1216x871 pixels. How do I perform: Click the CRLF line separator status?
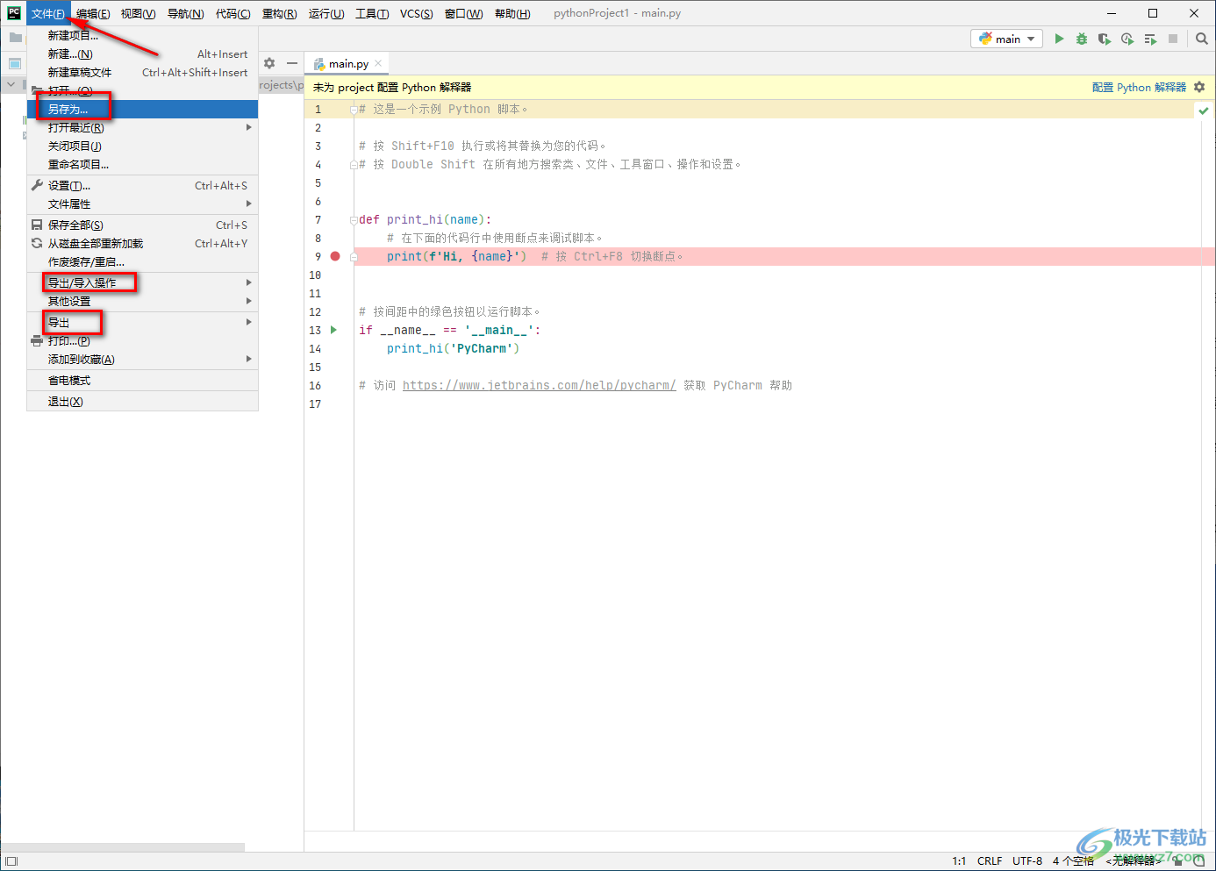click(990, 860)
